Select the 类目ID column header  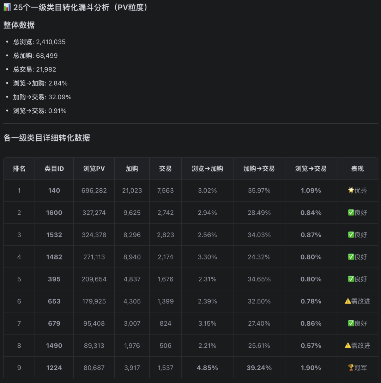tap(54, 169)
